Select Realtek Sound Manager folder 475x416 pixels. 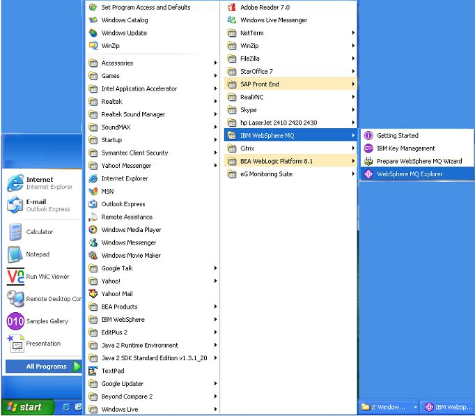pyautogui.click(x=153, y=114)
